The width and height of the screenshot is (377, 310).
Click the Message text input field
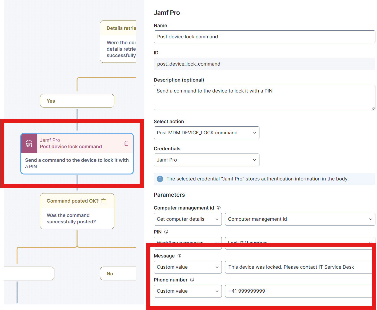(x=298, y=267)
